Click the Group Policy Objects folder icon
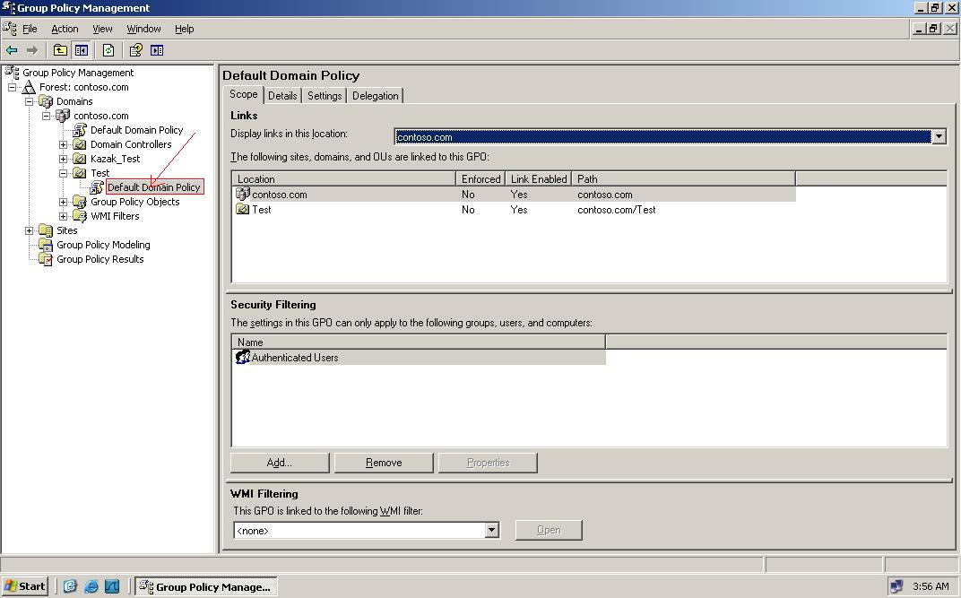This screenshot has height=598, width=961. coord(80,202)
